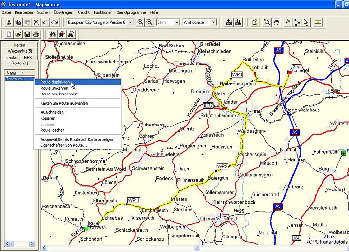Image resolution: width=349 pixels, height=252 pixels.
Task: Click the zoom in magnifier icon
Action: (x=141, y=22)
